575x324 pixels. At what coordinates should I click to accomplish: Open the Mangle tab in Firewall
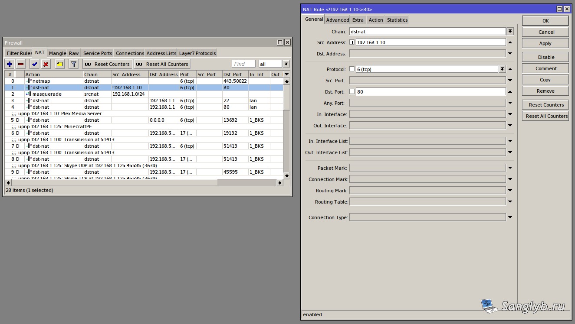click(x=57, y=53)
